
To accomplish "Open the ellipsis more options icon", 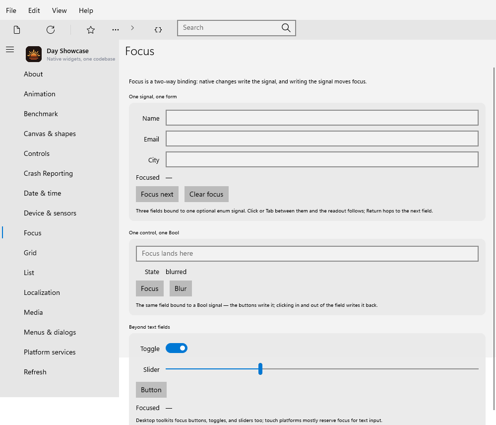I will click(x=116, y=30).
